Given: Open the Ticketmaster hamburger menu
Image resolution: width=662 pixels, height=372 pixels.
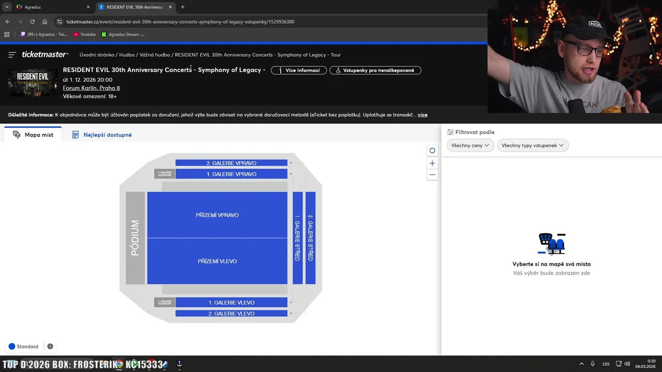Looking at the screenshot, I should [x=12, y=55].
